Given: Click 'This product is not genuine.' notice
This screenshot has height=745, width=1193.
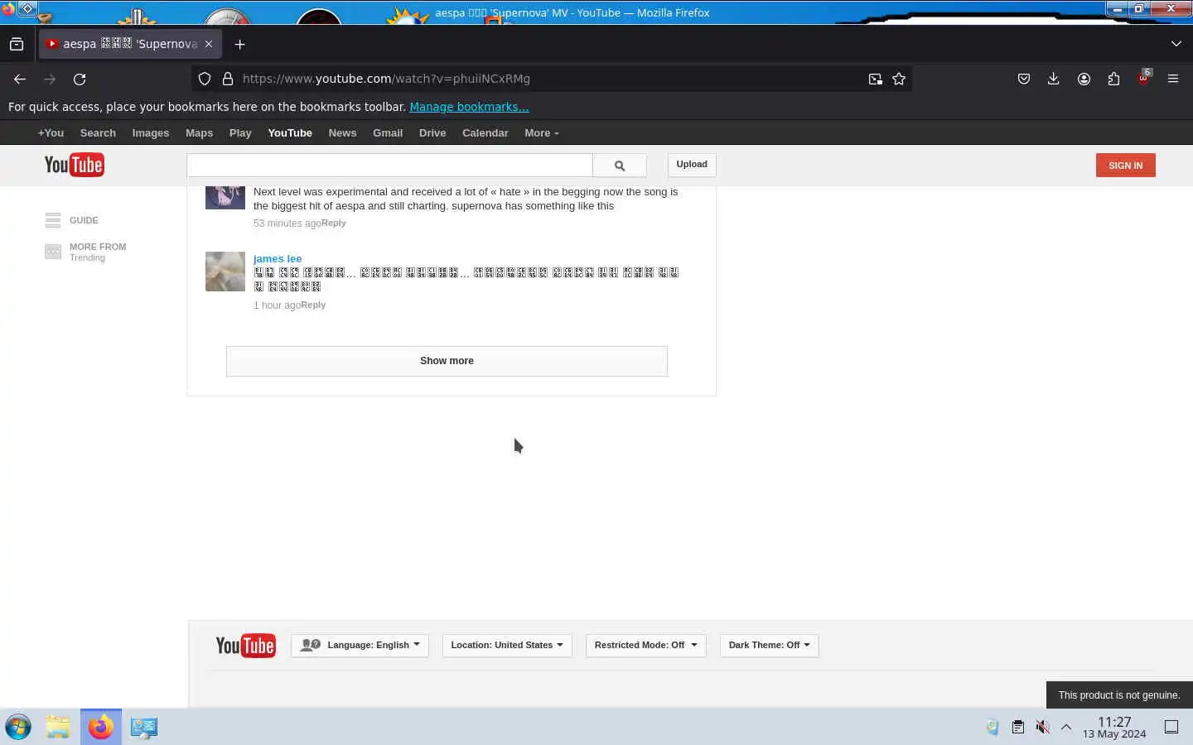Looking at the screenshot, I should click(x=1119, y=695).
